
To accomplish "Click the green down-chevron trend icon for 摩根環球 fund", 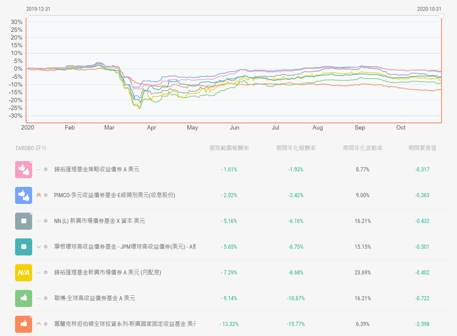I will pos(39,247).
